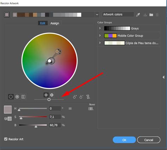This screenshot has height=150, width=167.
Task: Click the new color group folder icon
Action: tap(151, 15)
